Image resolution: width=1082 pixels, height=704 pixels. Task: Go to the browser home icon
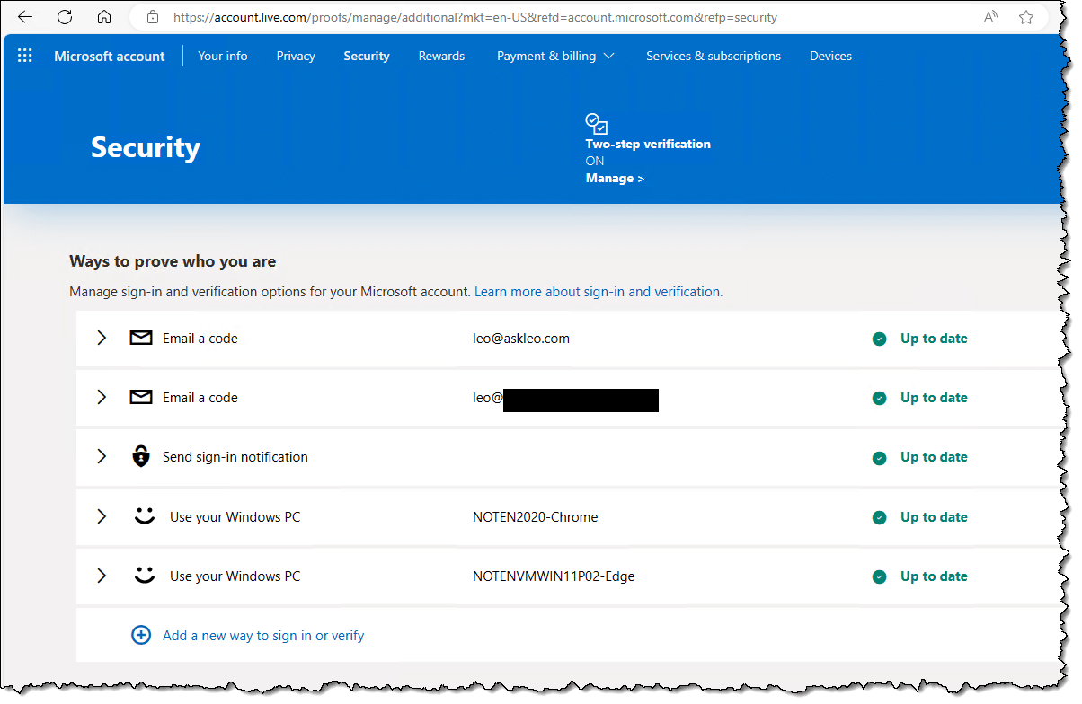pyautogui.click(x=104, y=17)
